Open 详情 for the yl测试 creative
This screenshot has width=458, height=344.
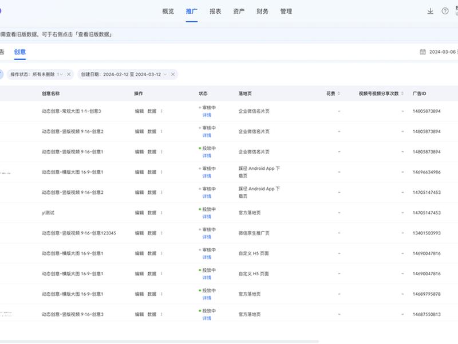207,217
